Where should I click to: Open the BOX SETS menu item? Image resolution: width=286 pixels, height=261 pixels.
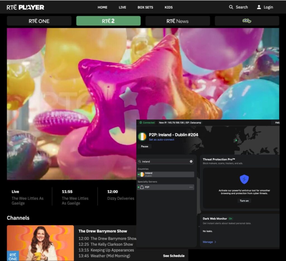click(145, 7)
